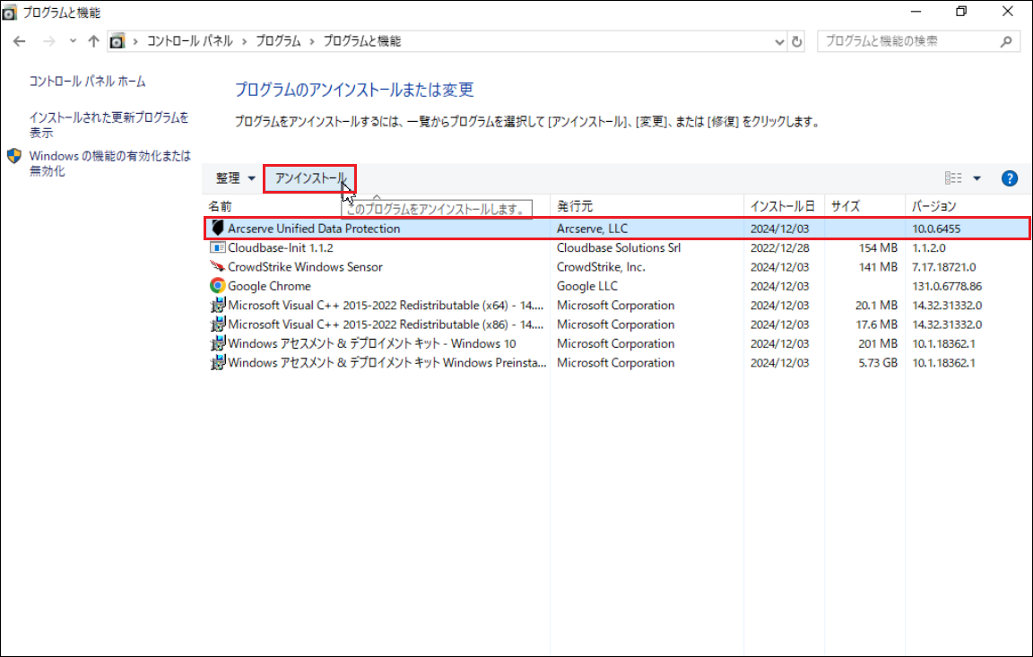1033x657 pixels.
Task: Open the blue help icon
Action: tap(1009, 178)
